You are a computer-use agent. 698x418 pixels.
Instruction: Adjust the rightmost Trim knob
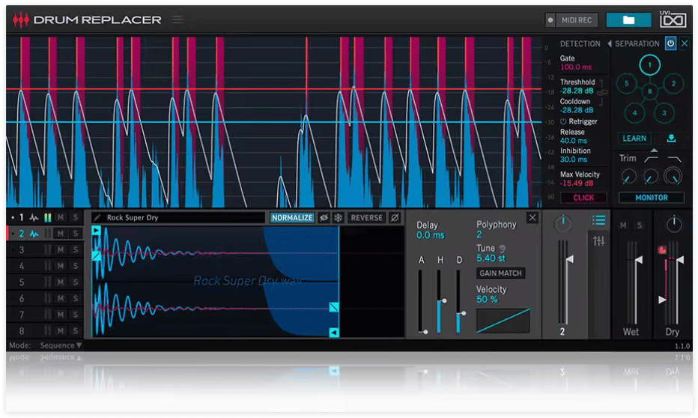(x=673, y=176)
